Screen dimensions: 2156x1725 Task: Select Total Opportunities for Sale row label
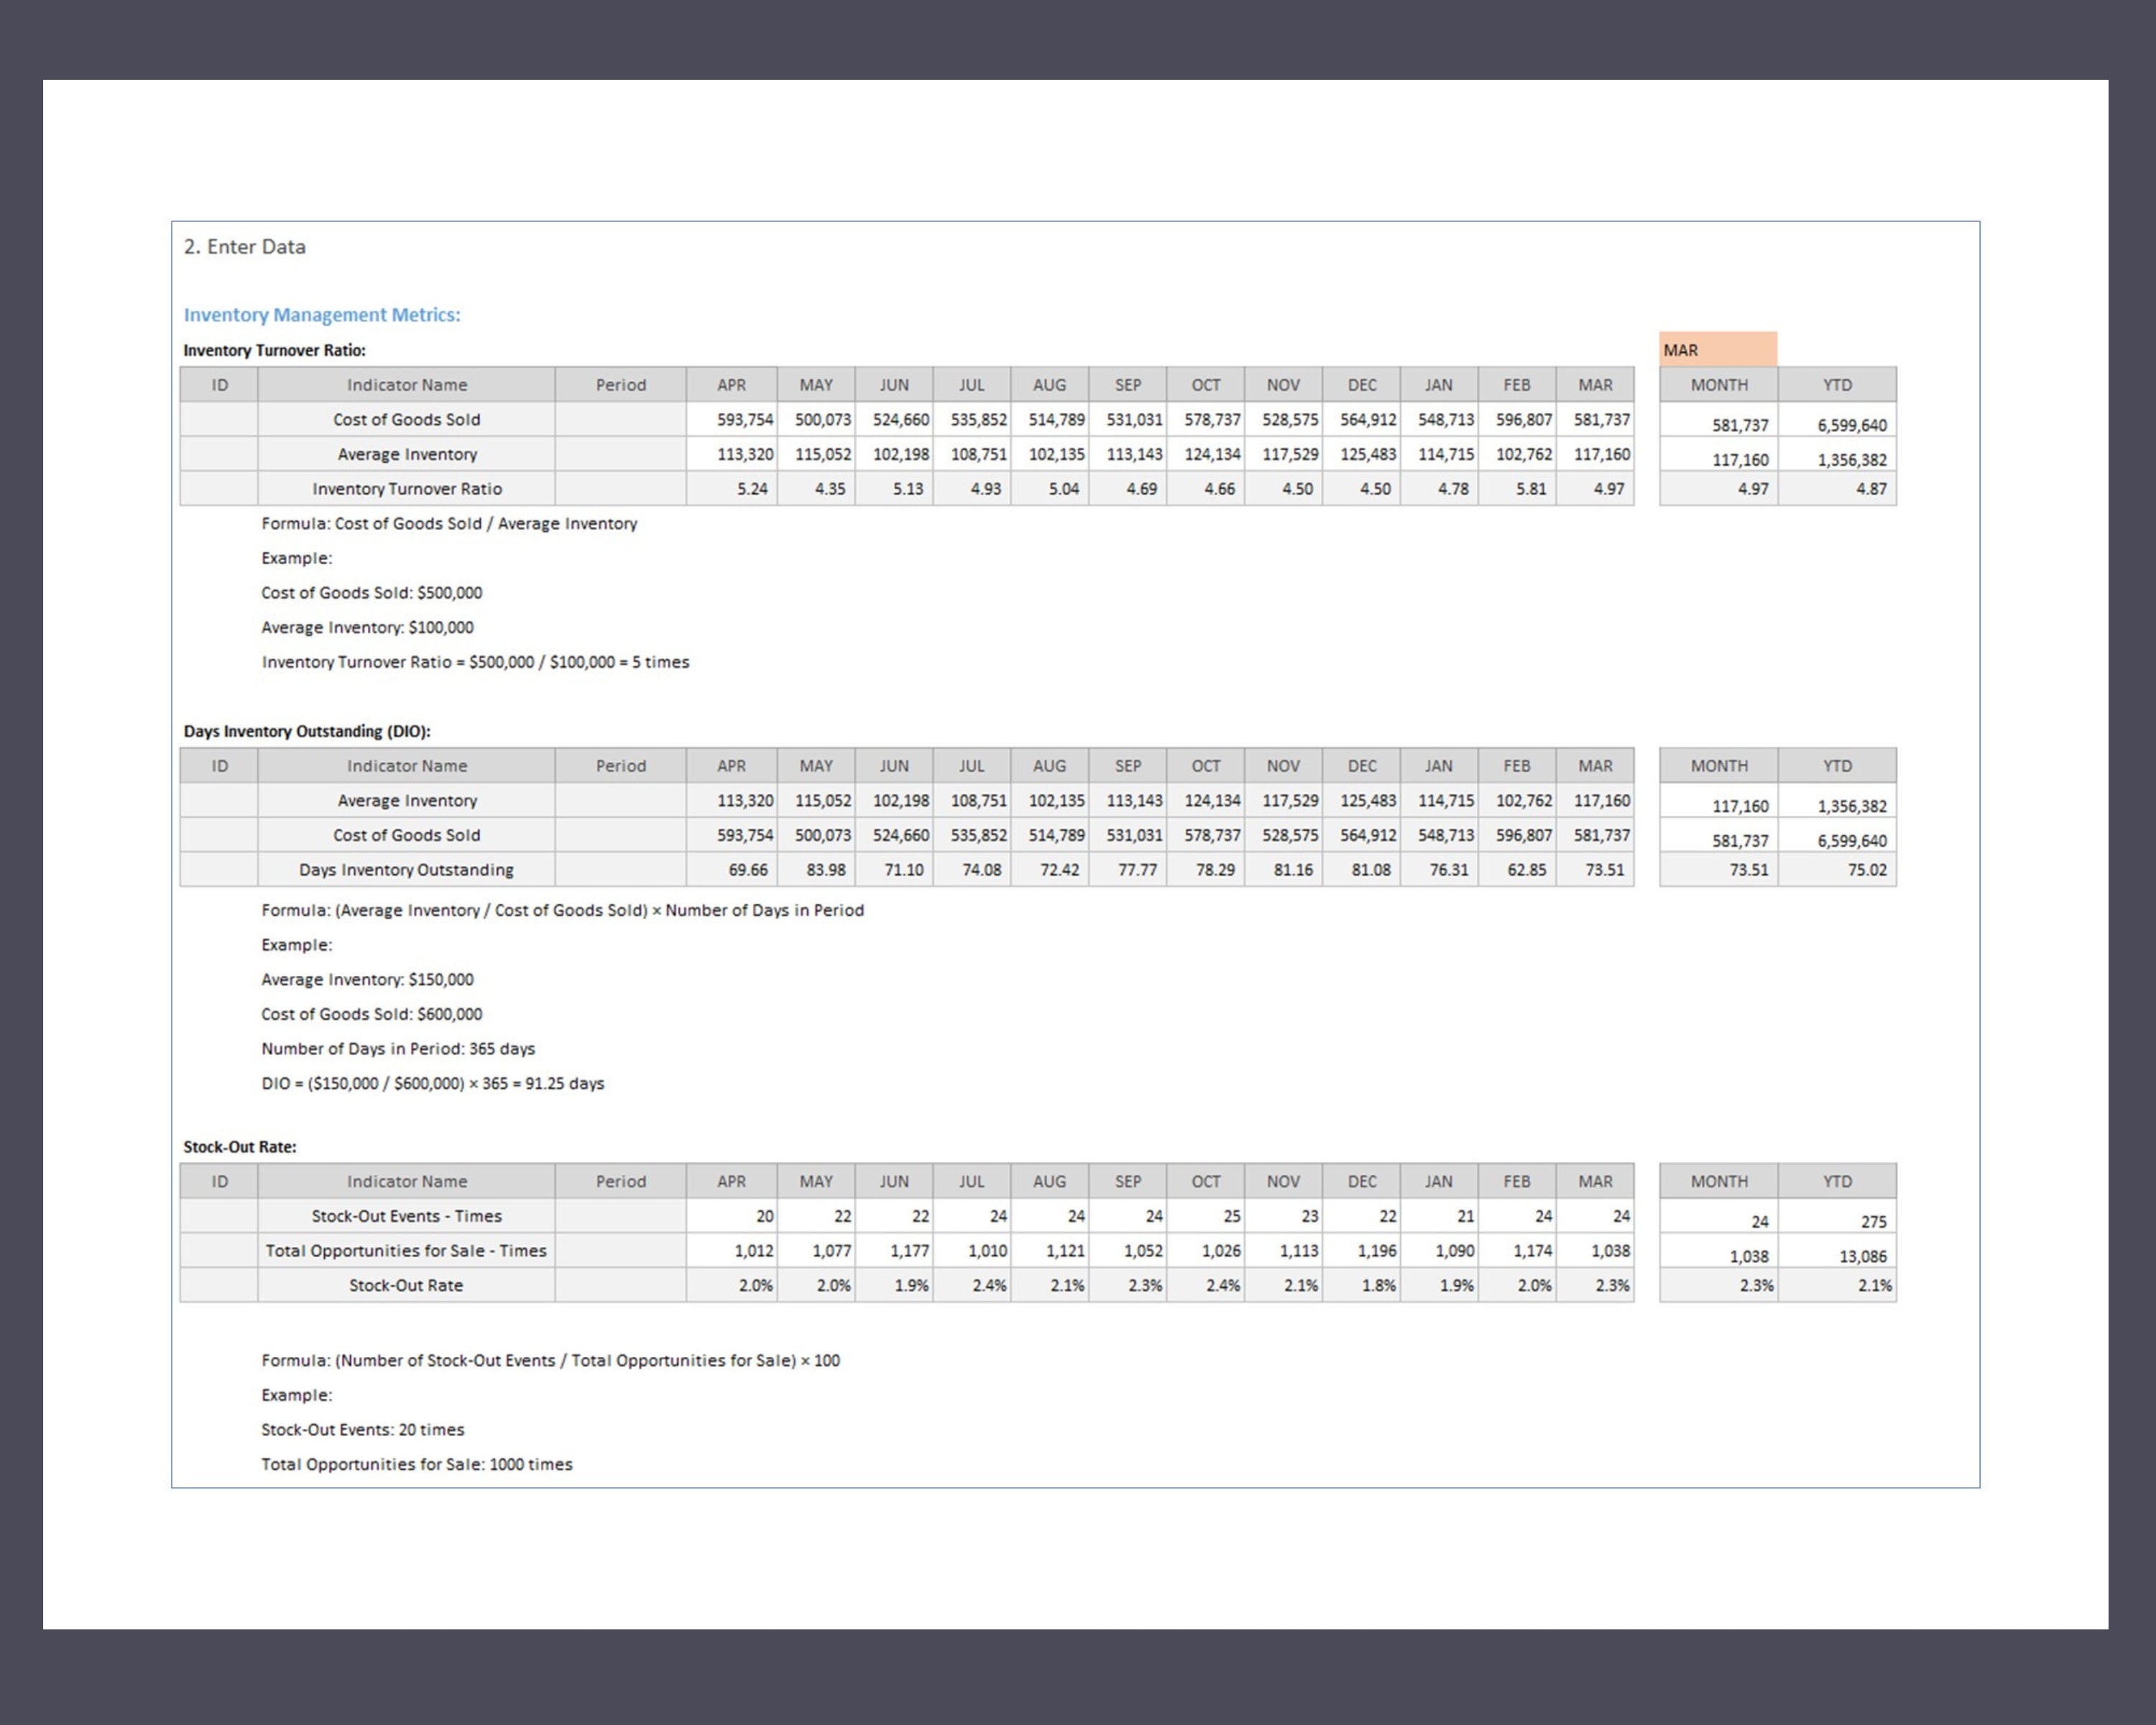coord(406,1250)
